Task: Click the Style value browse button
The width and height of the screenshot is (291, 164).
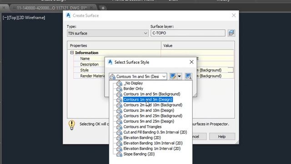Action: [231, 70]
